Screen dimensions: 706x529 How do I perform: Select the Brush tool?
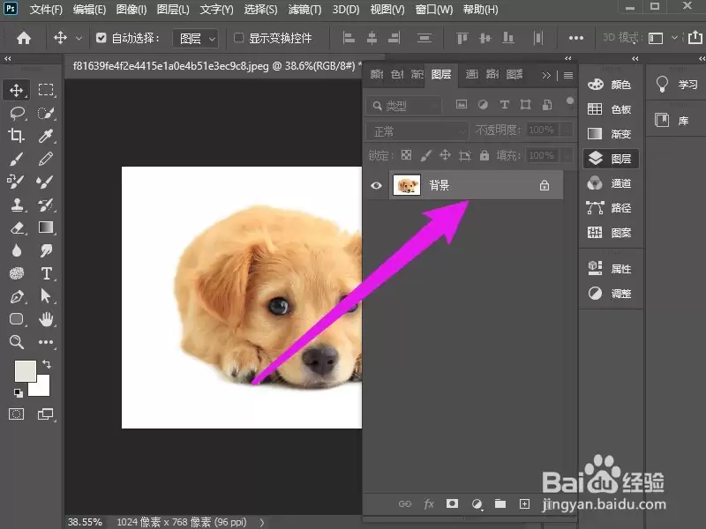[16, 159]
